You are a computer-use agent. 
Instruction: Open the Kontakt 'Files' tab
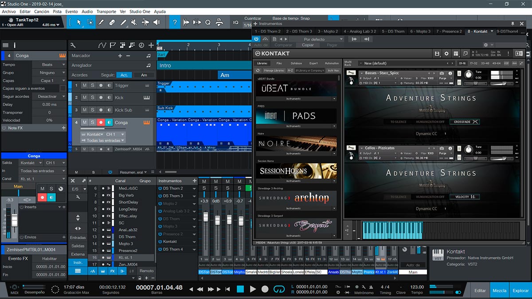pos(279,63)
